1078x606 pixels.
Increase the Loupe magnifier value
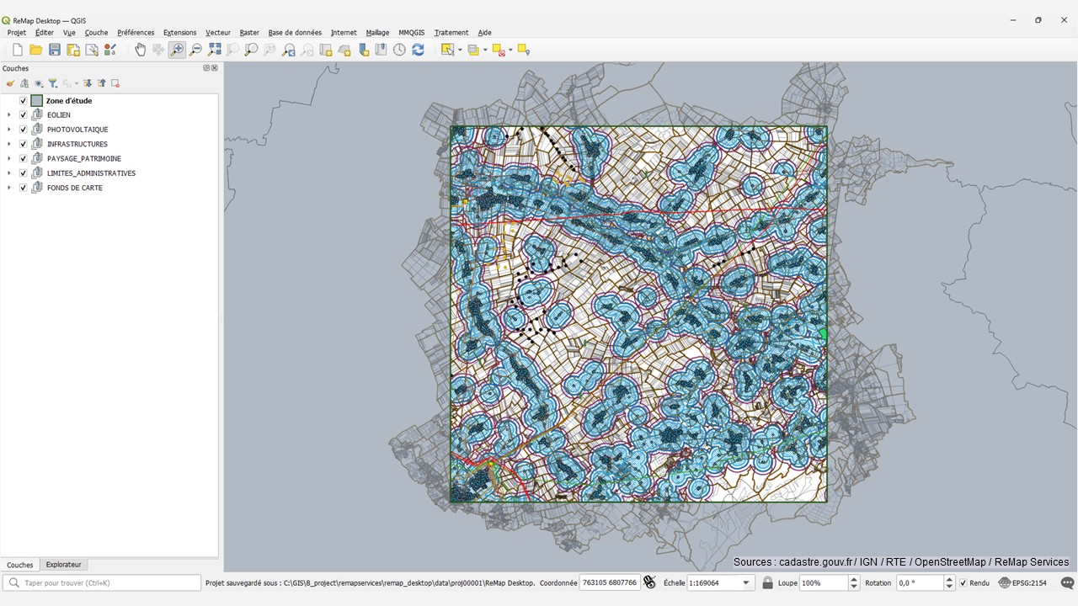[x=854, y=579]
